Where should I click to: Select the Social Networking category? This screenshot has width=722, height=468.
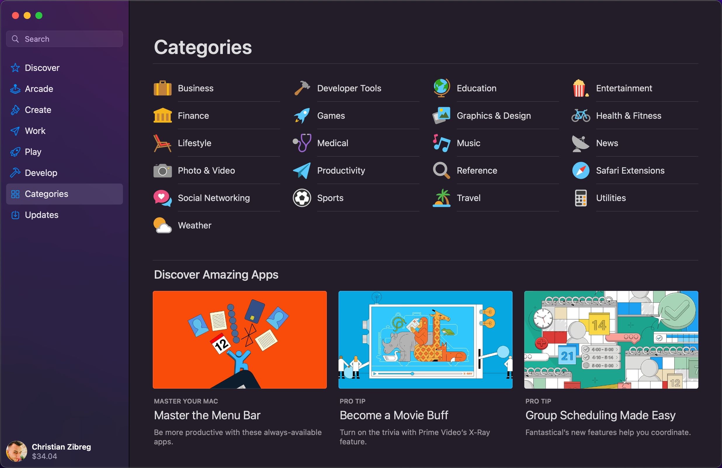(x=213, y=198)
